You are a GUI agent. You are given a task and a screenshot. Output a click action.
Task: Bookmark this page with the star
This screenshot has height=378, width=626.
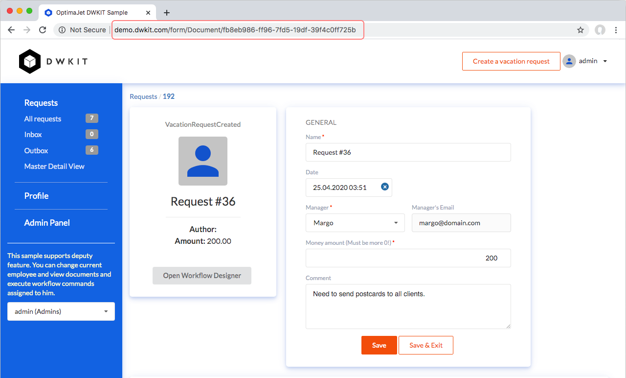click(x=581, y=30)
